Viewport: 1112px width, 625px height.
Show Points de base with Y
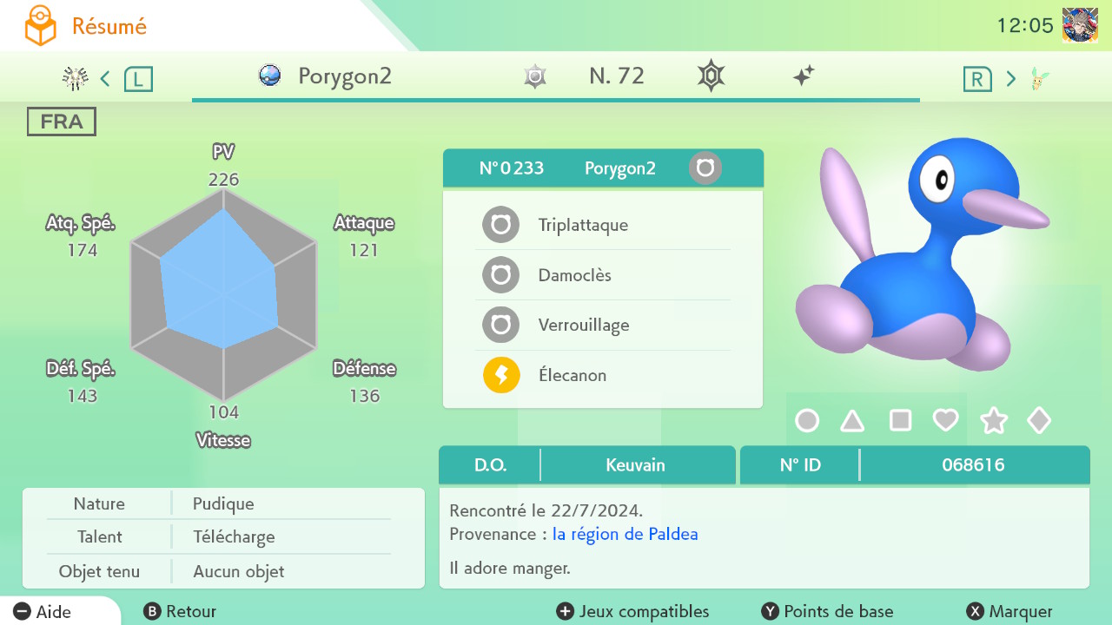(827, 612)
